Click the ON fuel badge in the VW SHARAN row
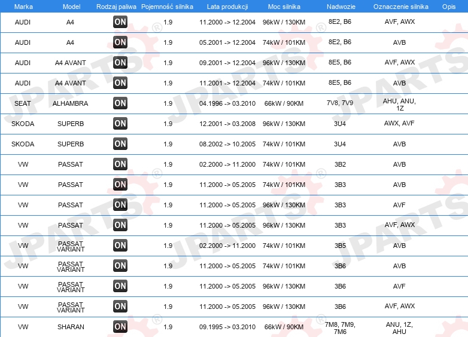 [120, 327]
